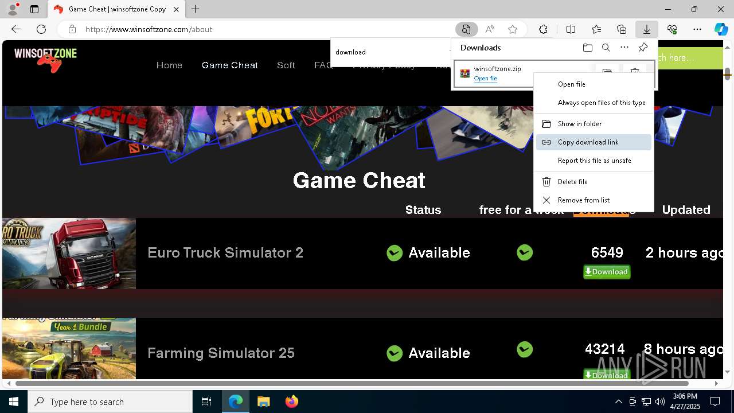This screenshot has width=734, height=413.
Task: Click winsoftzone.zip file name in Downloads
Action: tap(497, 69)
